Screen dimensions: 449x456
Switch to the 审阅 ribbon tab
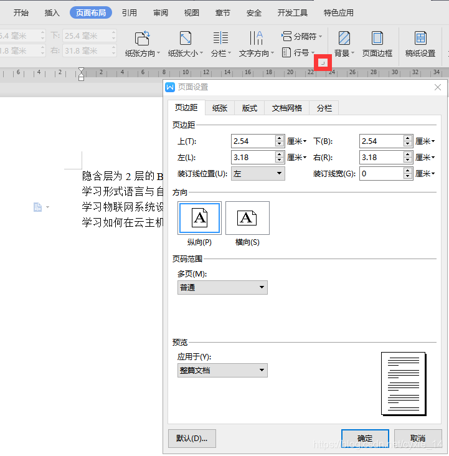161,13
